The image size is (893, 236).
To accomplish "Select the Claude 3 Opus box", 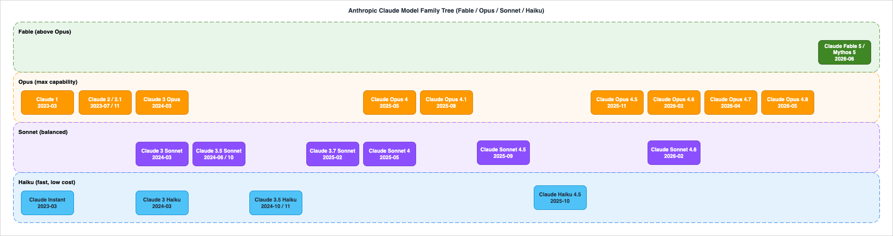I will click(162, 103).
